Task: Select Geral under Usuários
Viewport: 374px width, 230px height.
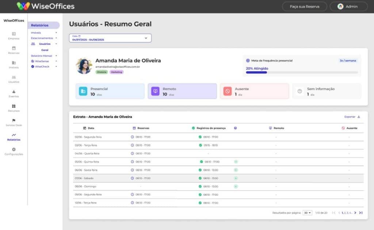Action: pyautogui.click(x=45, y=50)
